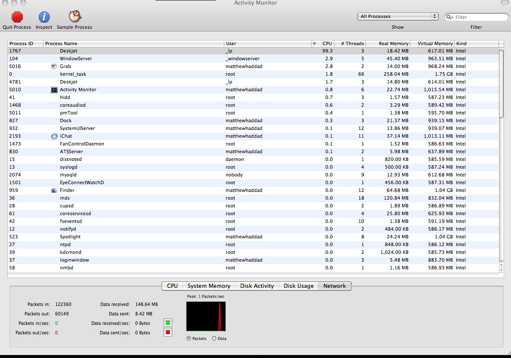Select the Deskjet process with PID 4781
511x358 pixels.
pos(253,82)
